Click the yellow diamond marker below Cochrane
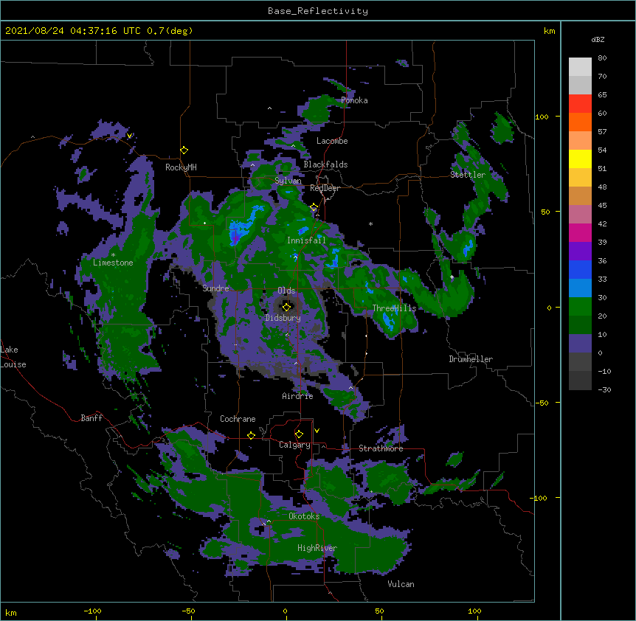The width and height of the screenshot is (636, 621). (x=251, y=435)
